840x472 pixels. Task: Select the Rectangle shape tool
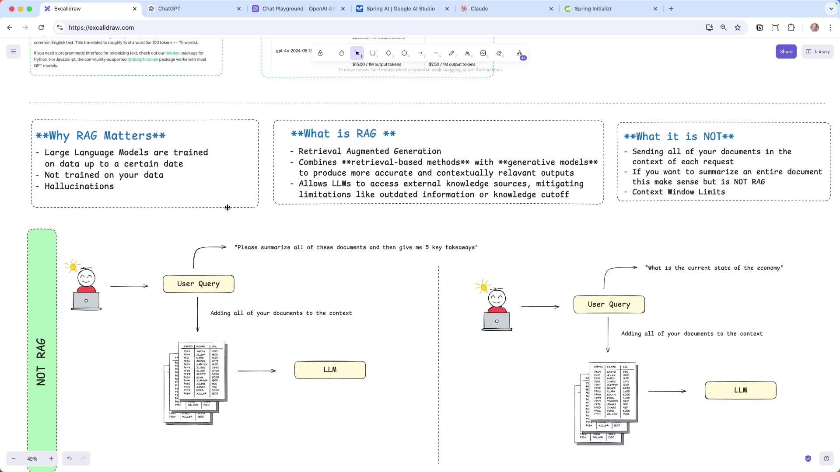pyautogui.click(x=373, y=53)
